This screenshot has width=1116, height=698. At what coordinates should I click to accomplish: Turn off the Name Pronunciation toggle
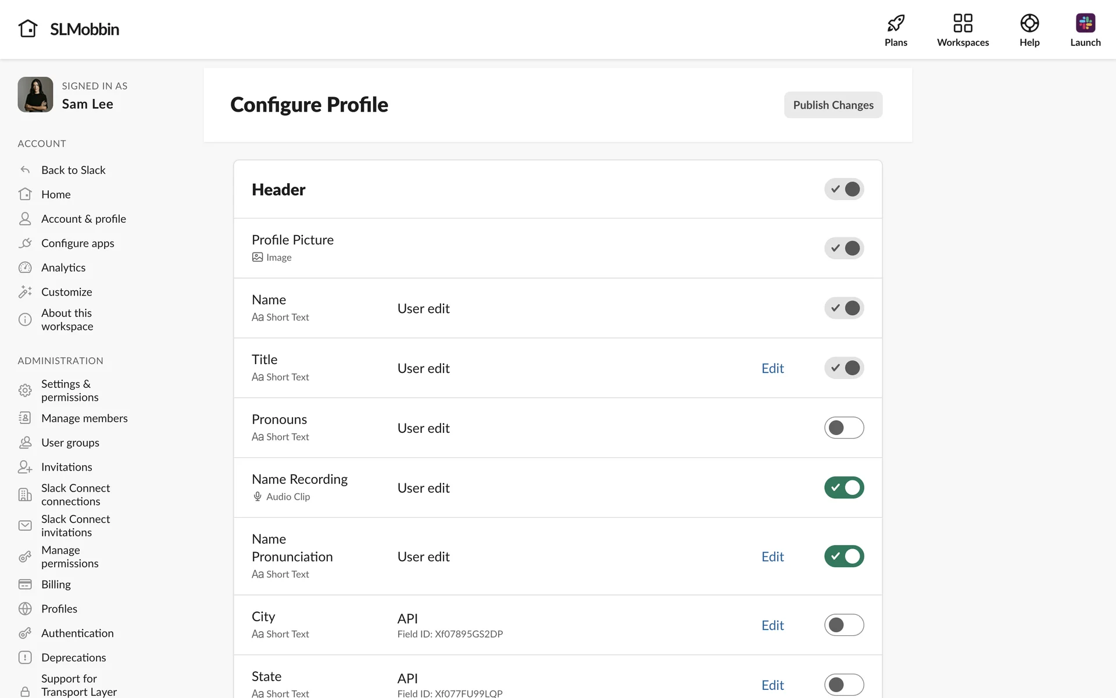pyautogui.click(x=843, y=557)
